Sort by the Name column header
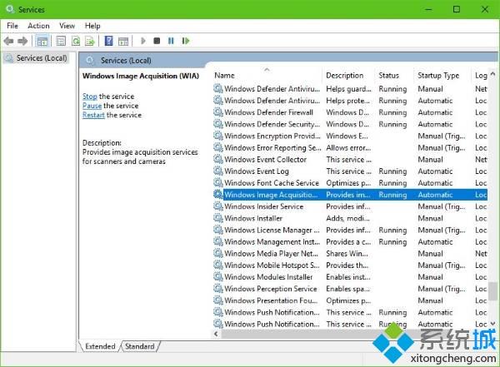Image resolution: width=500 pixels, height=367 pixels. (267, 76)
